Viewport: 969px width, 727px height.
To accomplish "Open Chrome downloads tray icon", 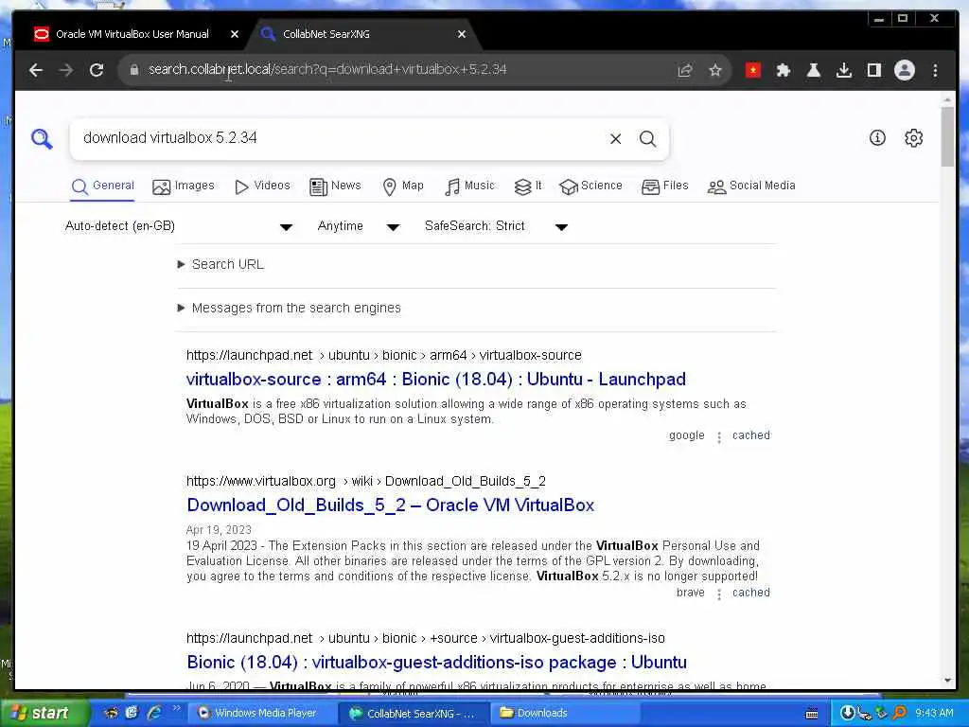I will pos(843,70).
